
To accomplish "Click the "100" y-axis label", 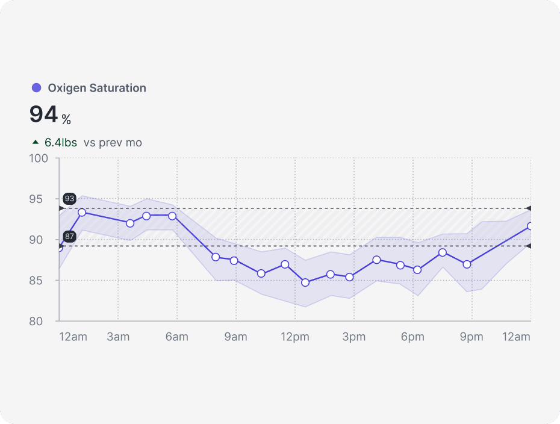I will tap(39, 158).
